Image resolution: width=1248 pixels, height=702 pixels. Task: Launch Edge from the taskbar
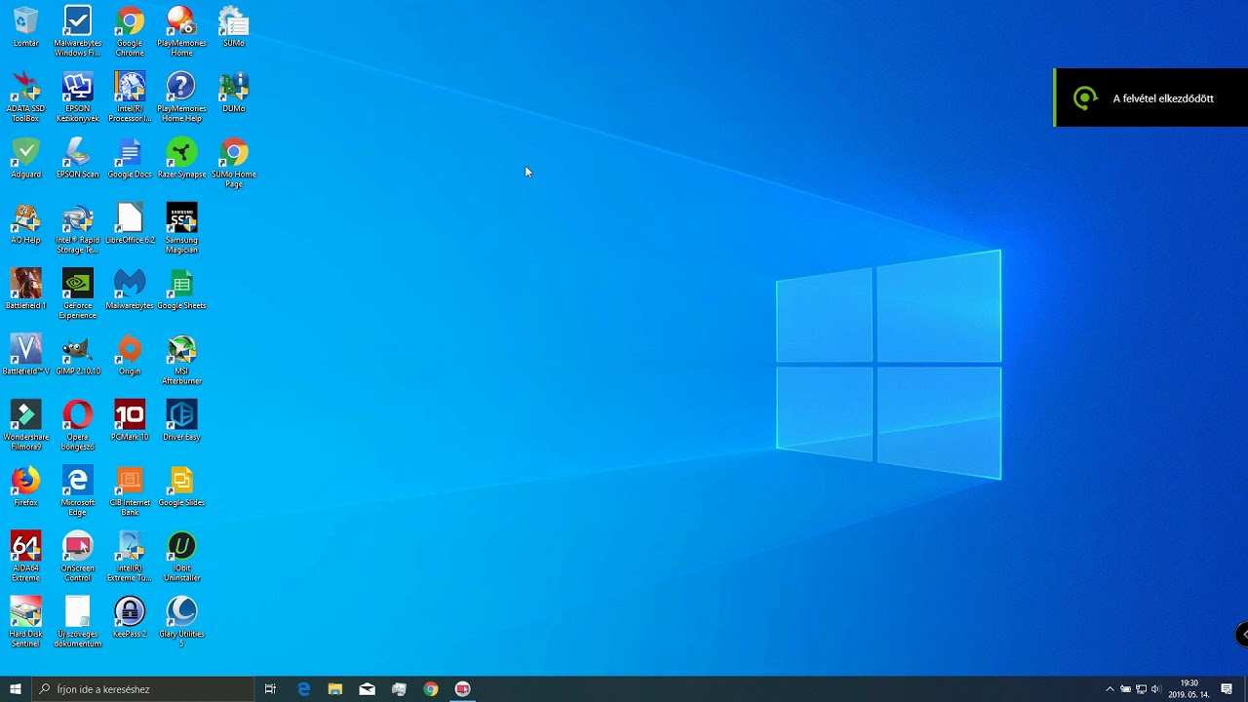point(304,689)
